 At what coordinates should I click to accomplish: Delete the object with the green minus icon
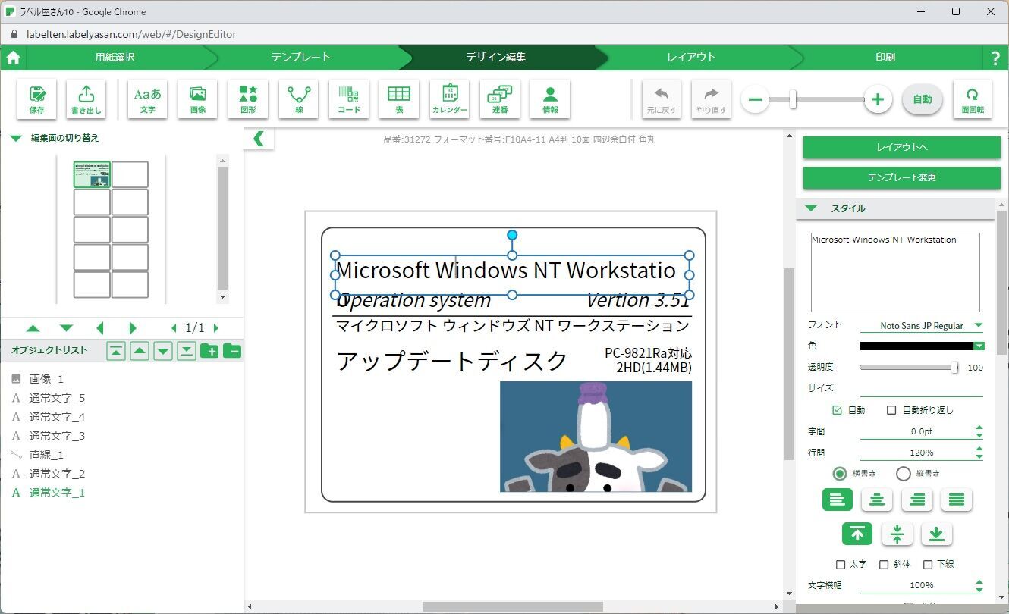click(232, 351)
